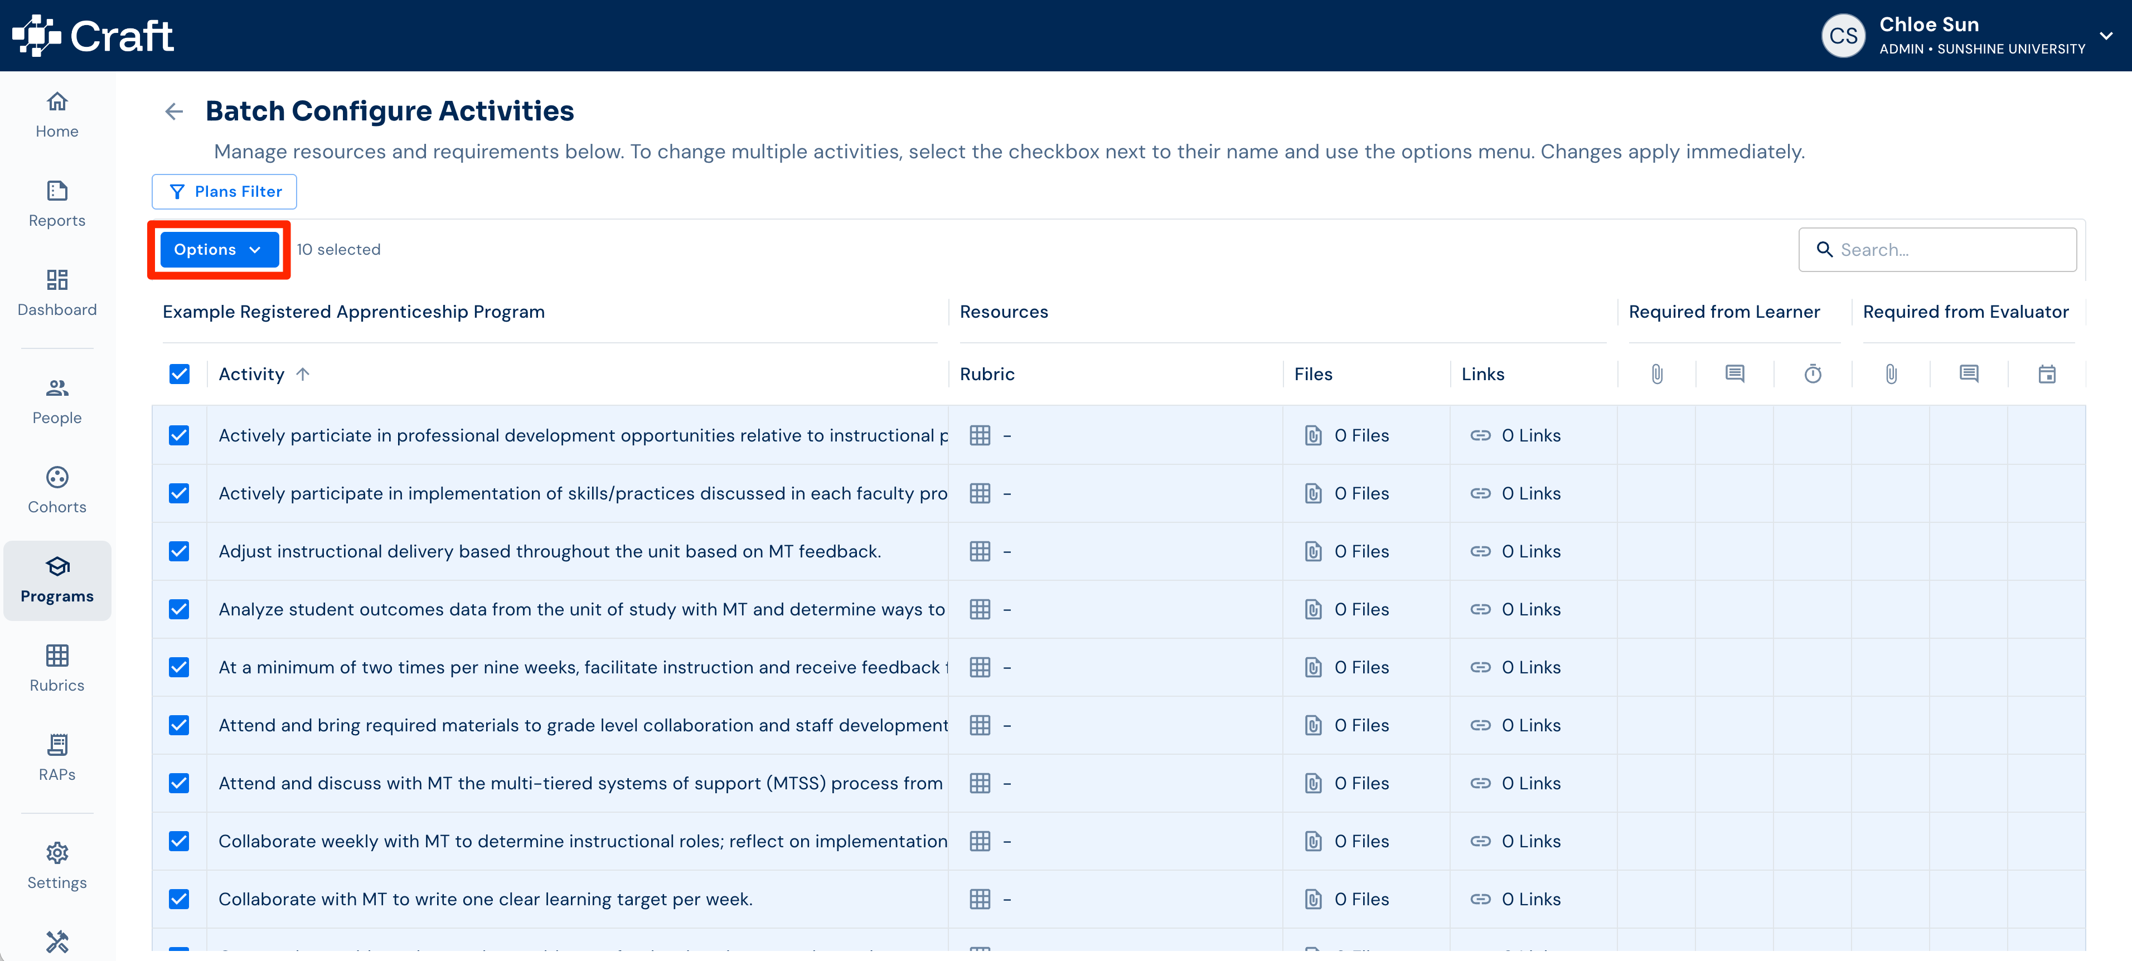2132x961 pixels.
Task: Open the Files icon for Adjust instructional delivery row
Action: coord(1314,551)
